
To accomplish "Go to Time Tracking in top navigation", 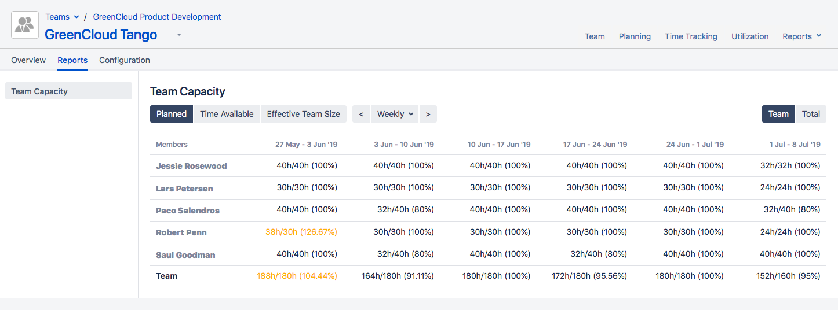I will pyautogui.click(x=691, y=36).
